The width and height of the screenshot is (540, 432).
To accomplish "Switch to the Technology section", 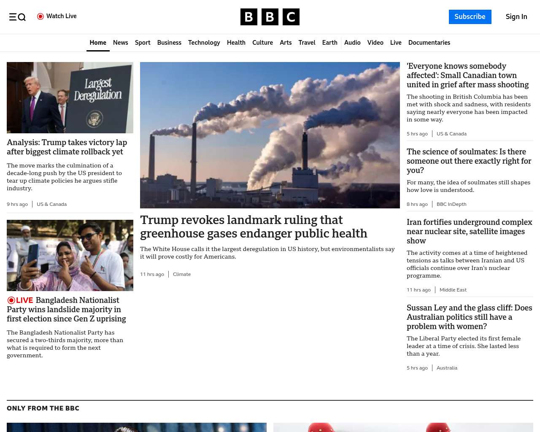I will pos(204,43).
